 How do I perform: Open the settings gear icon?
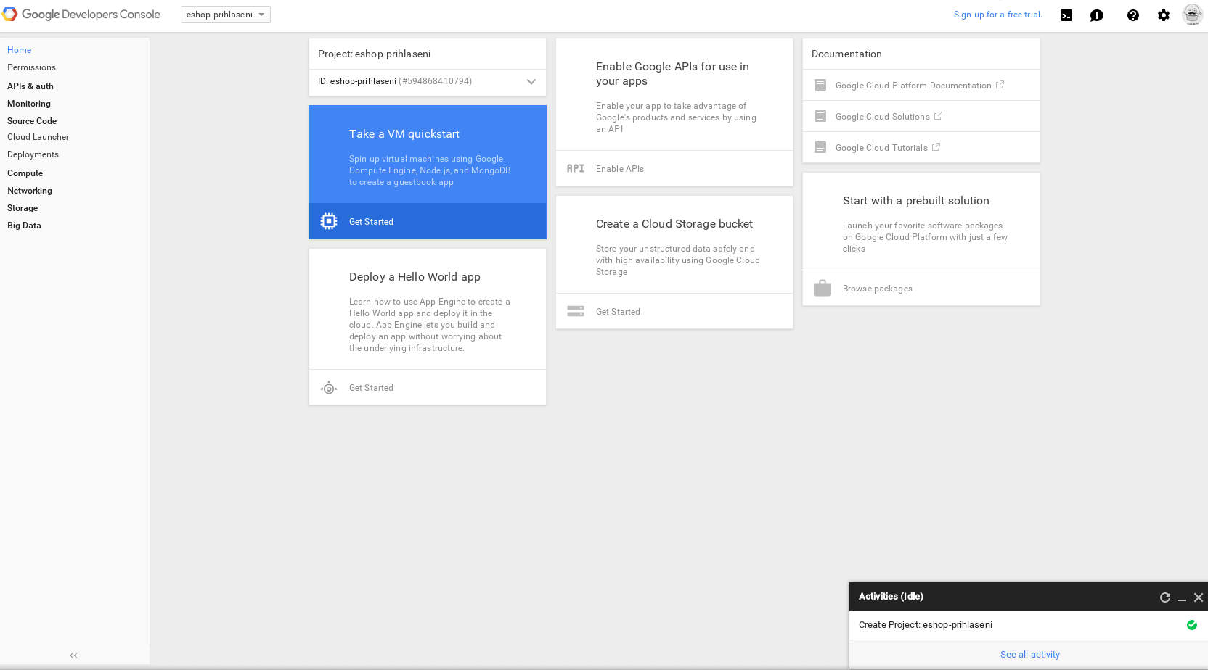tap(1164, 15)
